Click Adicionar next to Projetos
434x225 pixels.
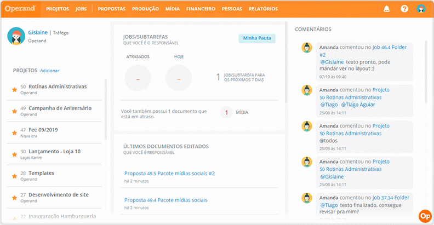49,71
